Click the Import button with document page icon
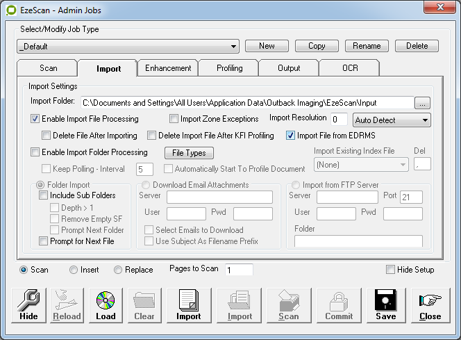This screenshot has width=461, height=340. pyautogui.click(x=188, y=305)
